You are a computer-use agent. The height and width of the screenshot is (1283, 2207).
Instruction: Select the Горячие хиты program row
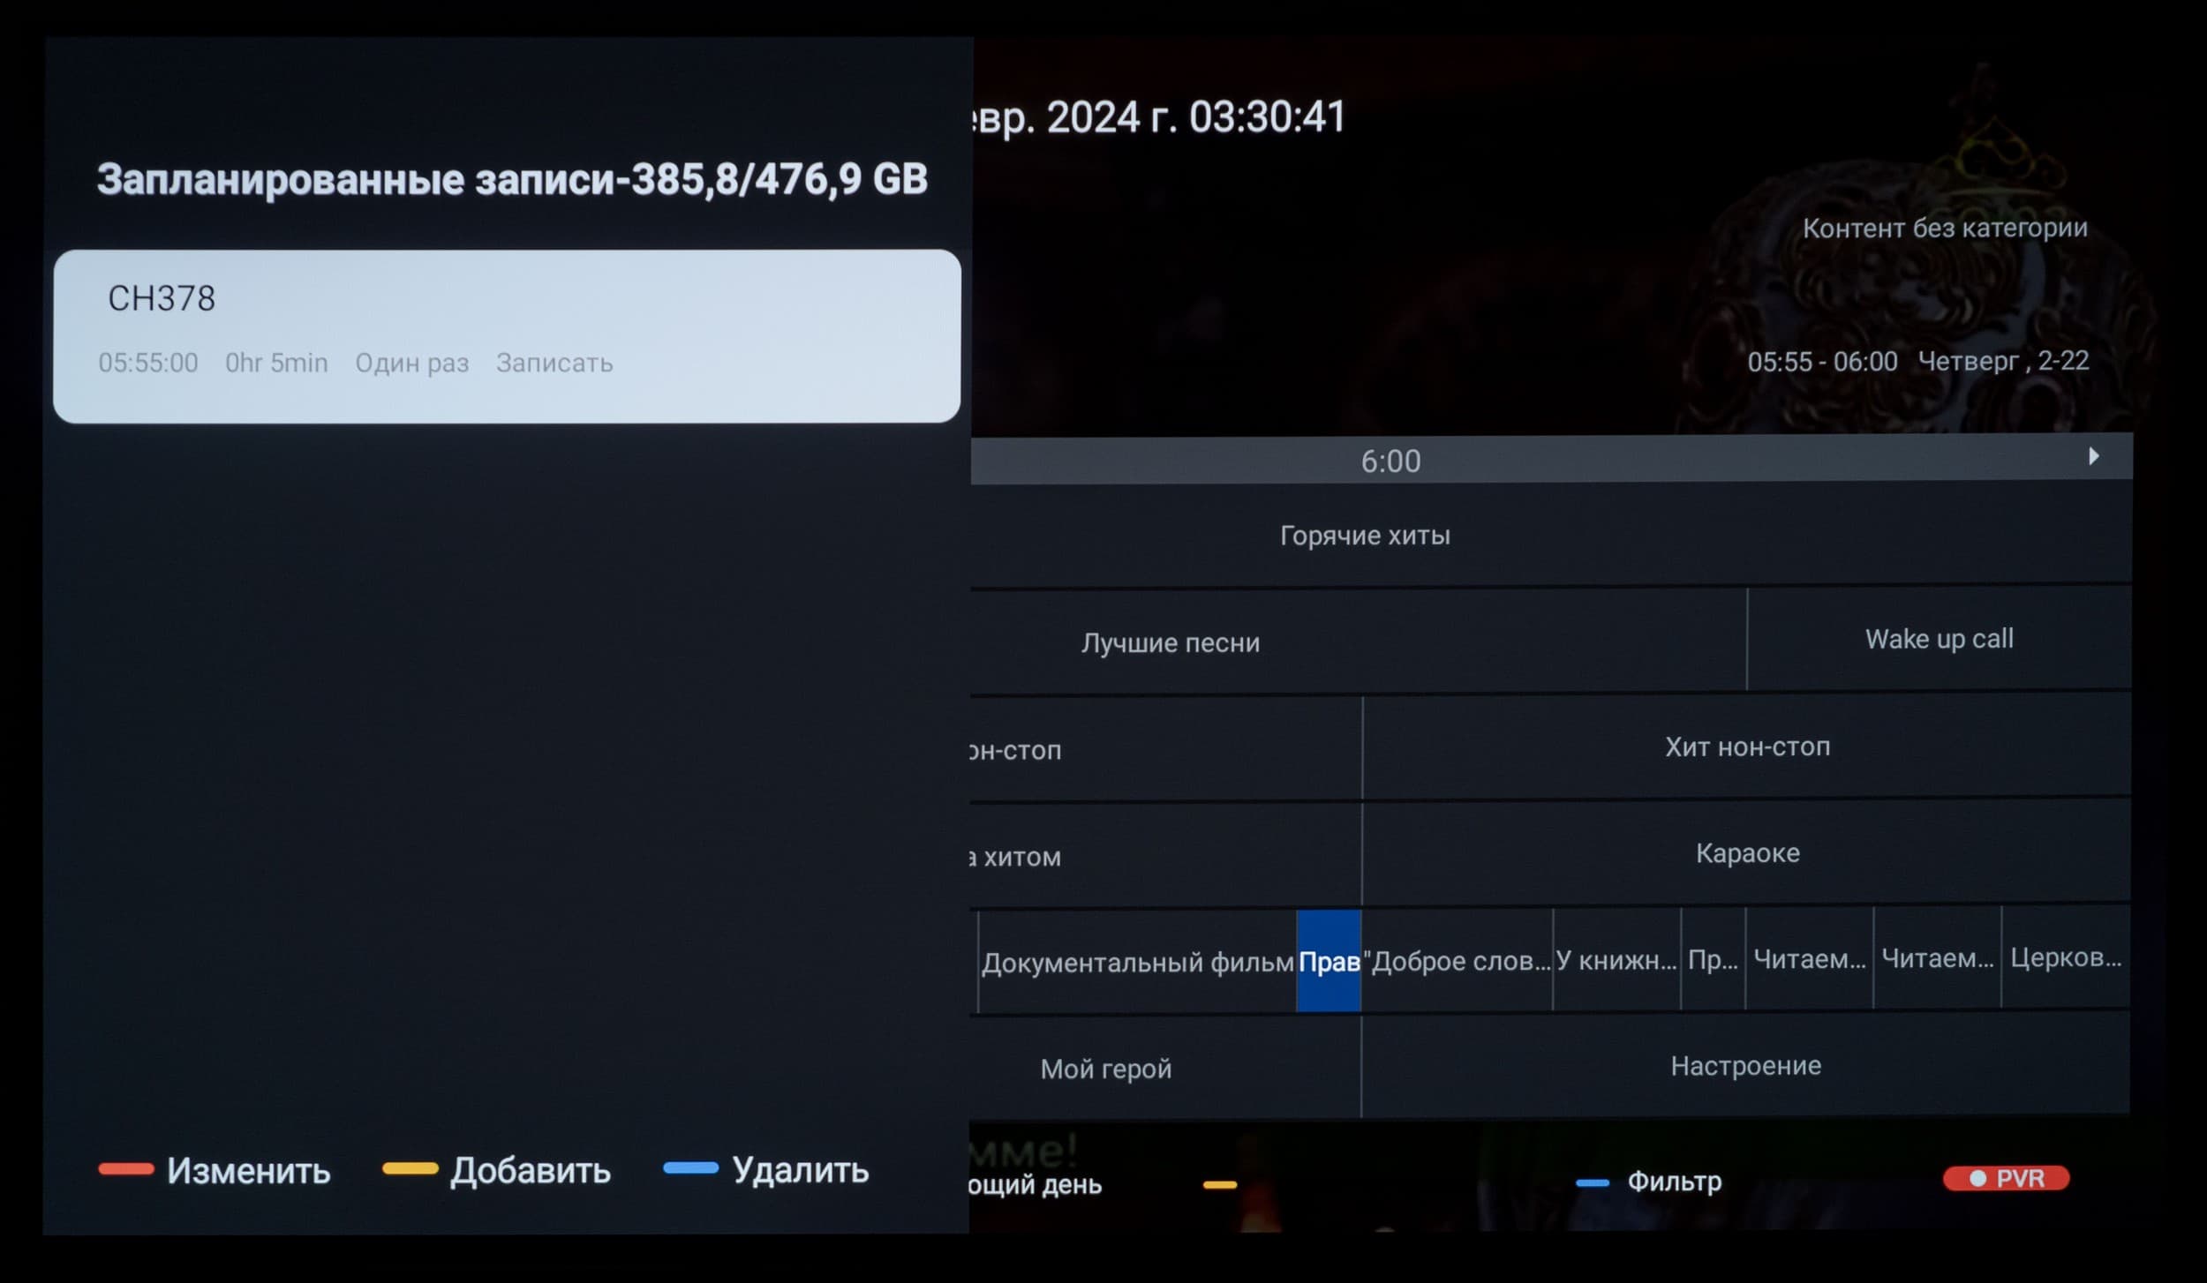tap(1365, 536)
